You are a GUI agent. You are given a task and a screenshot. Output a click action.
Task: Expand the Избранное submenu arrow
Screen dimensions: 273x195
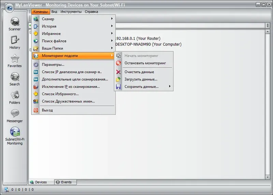pyautogui.click(x=112, y=33)
